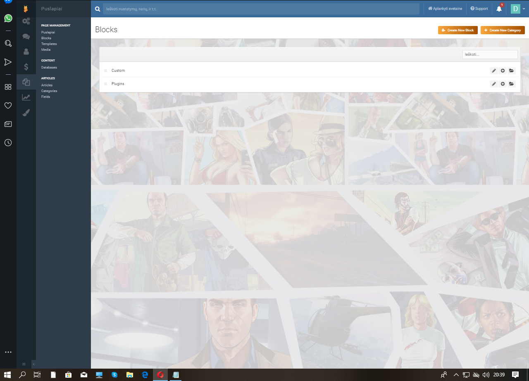Click Create New Block button

click(458, 30)
